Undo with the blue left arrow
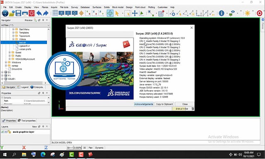Screen dimensions: 265x159 (39, 13)
